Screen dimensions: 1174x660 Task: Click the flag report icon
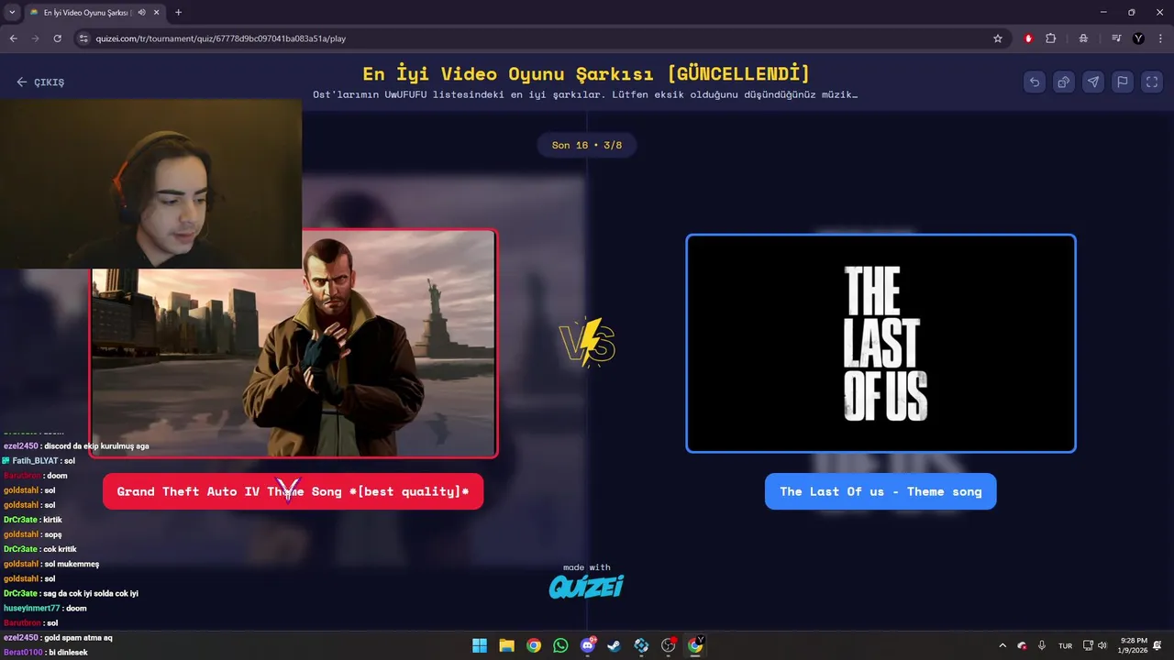[1123, 82]
